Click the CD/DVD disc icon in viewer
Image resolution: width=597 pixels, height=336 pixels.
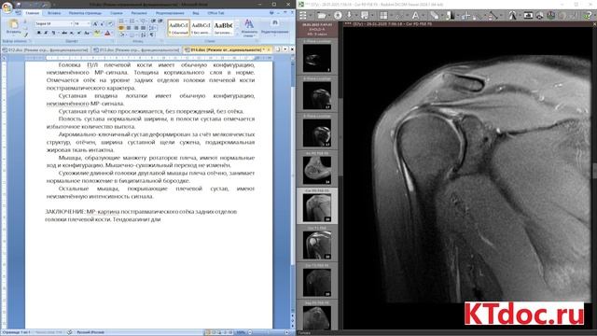coord(338,15)
